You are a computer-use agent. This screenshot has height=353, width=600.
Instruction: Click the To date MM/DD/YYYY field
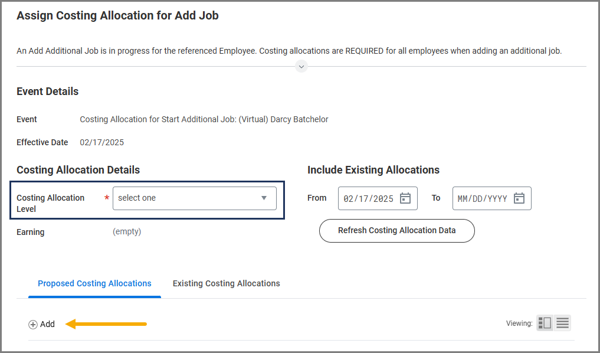(482, 198)
